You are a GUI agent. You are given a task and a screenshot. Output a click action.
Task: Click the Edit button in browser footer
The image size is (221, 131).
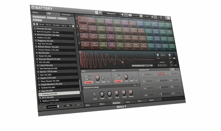pos(78,105)
